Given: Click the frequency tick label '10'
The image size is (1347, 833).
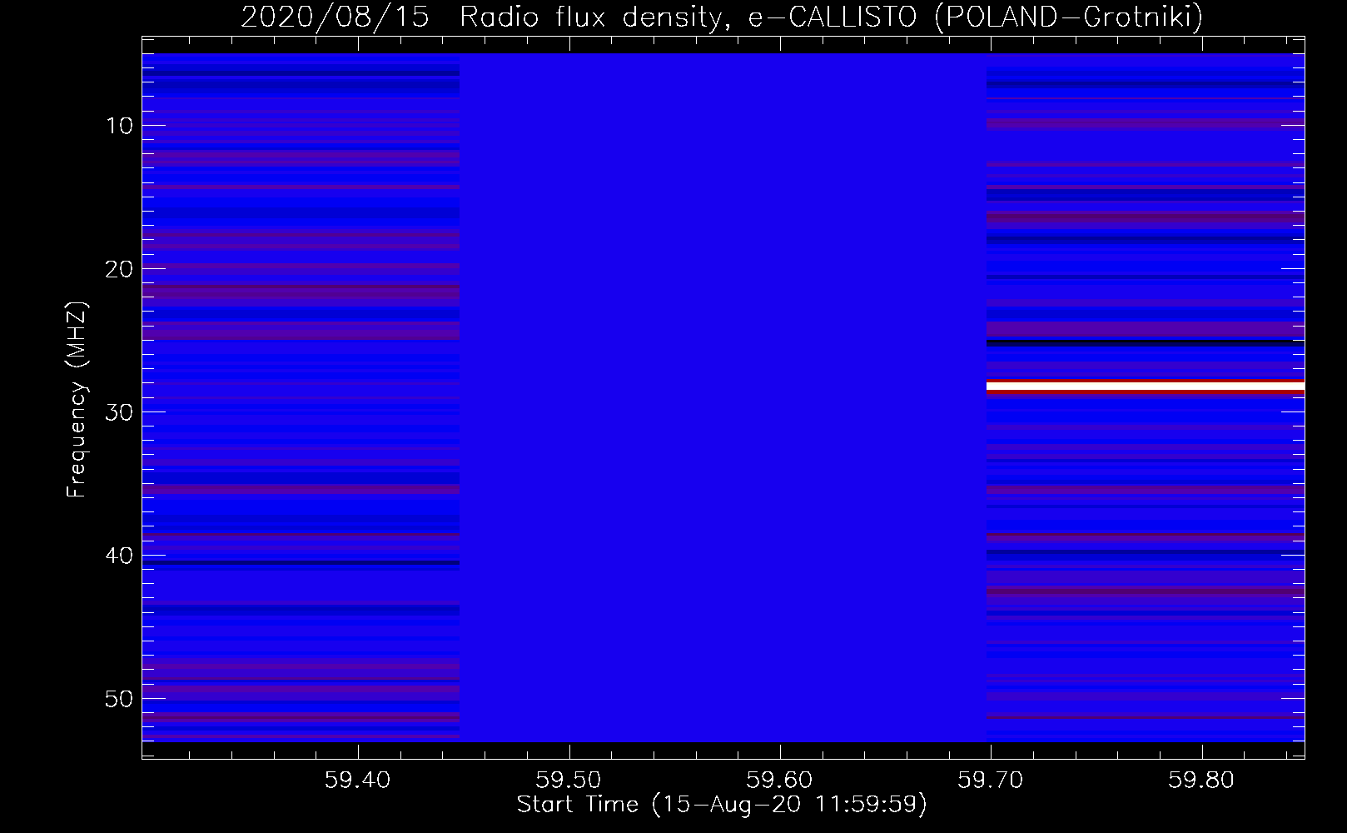Looking at the screenshot, I should pyautogui.click(x=120, y=126).
